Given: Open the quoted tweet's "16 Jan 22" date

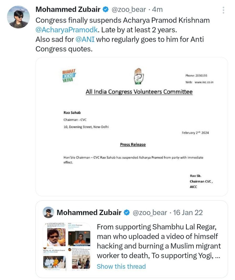Looking at the screenshot, I should point(188,212).
